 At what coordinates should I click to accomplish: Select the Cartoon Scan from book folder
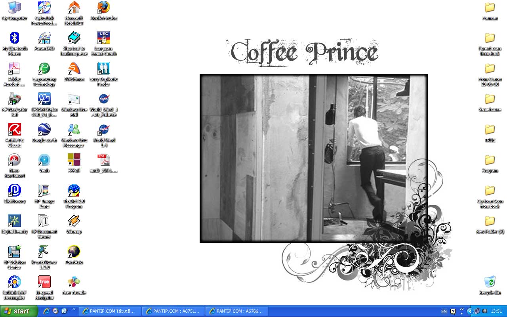490,196
